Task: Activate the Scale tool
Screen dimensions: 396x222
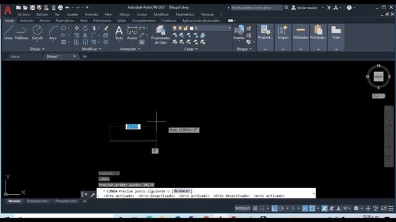Action: click(85, 42)
